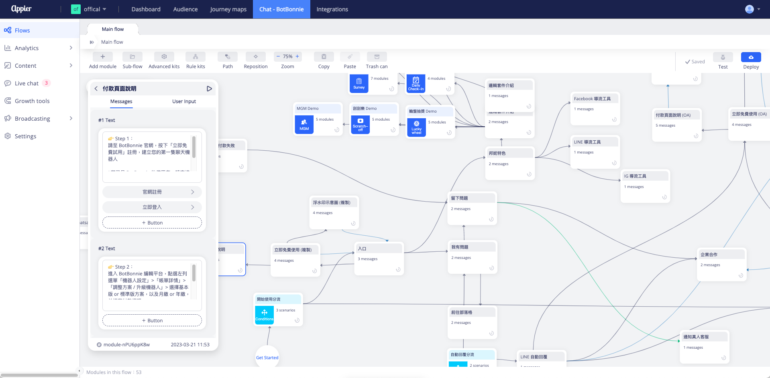Click the play preview icon in module panel
This screenshot has width=770, height=378.
tap(209, 89)
